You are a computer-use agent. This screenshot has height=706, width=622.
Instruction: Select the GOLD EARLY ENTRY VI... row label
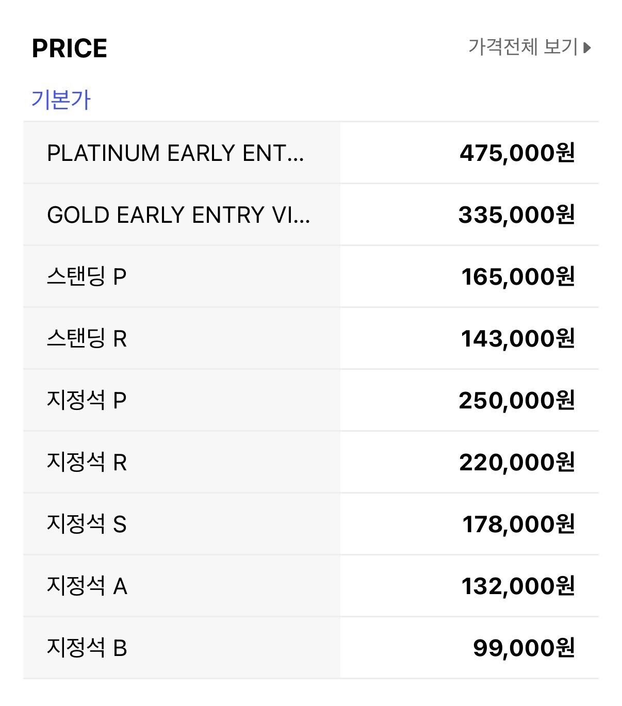click(178, 215)
